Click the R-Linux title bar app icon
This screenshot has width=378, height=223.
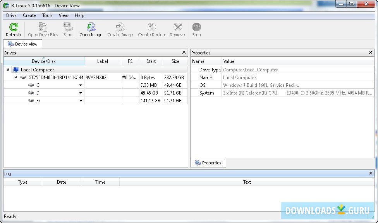click(x=6, y=5)
